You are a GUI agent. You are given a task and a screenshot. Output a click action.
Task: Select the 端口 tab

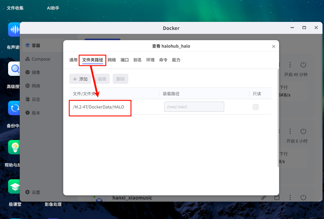coord(125,60)
